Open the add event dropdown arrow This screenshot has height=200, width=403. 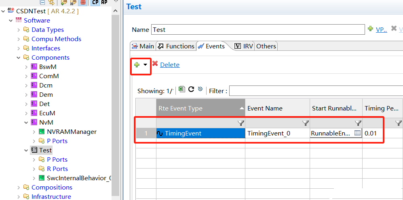pyautogui.click(x=145, y=65)
